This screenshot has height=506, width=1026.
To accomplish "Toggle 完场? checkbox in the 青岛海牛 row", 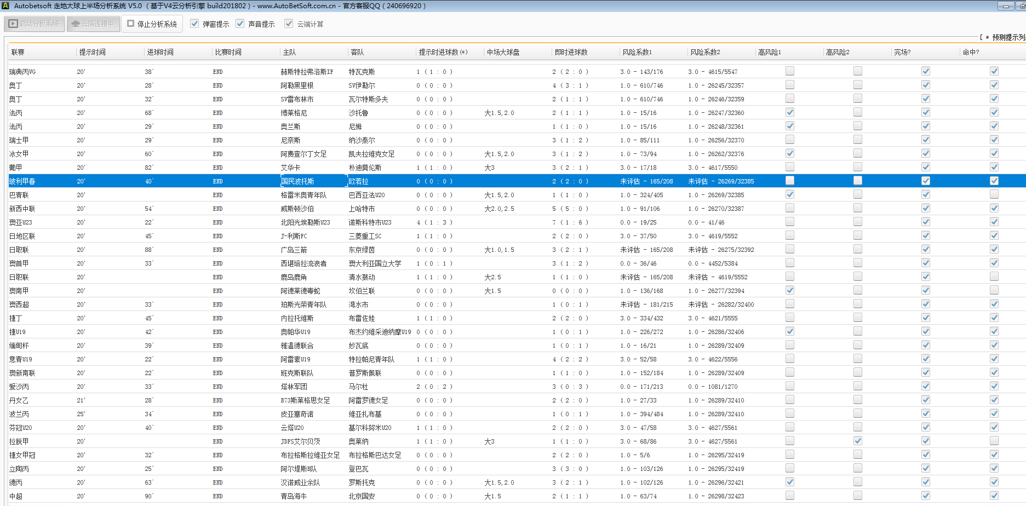I will [925, 496].
